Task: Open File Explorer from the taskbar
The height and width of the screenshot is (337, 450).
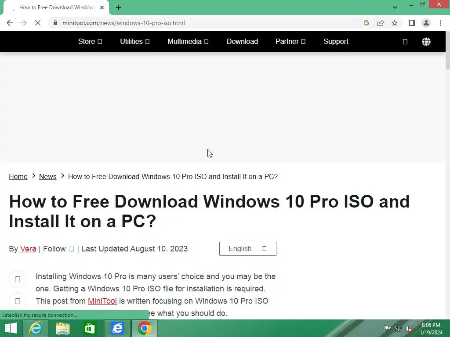Action: [63, 328]
